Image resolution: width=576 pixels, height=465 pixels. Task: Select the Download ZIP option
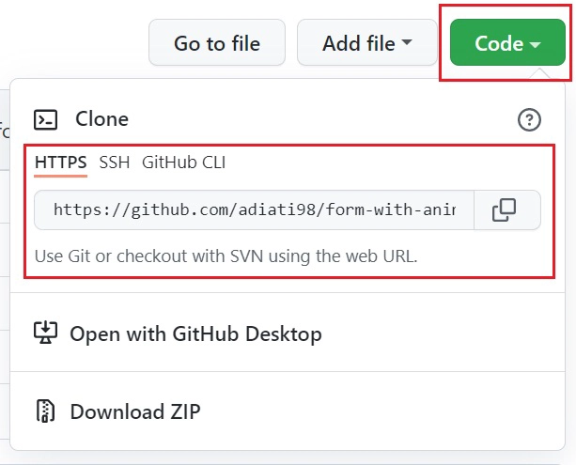click(x=135, y=411)
